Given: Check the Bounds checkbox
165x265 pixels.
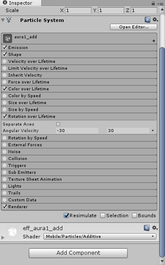Looking at the screenshot, I should (x=134, y=216).
